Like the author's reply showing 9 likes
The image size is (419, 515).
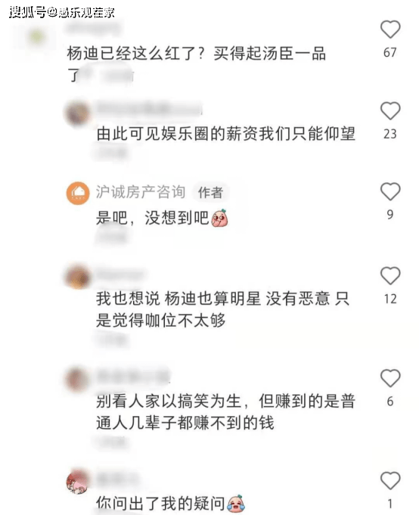click(390, 191)
